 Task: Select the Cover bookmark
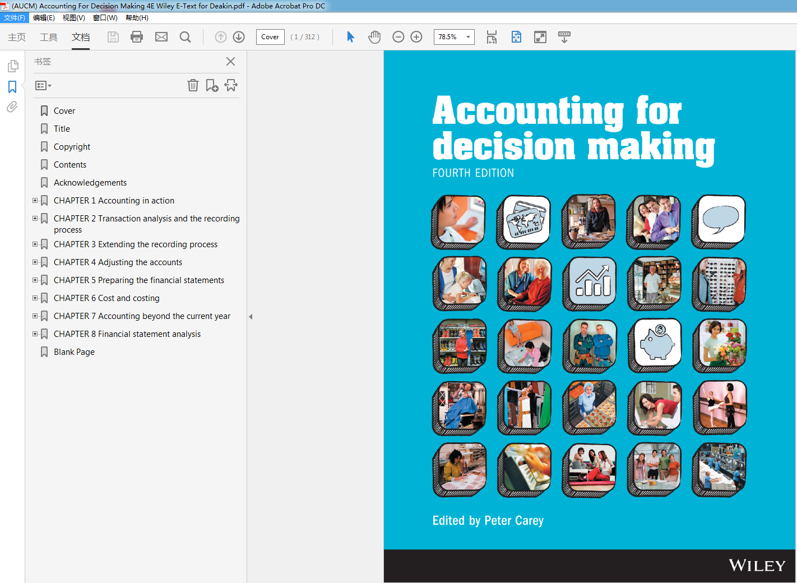64,111
